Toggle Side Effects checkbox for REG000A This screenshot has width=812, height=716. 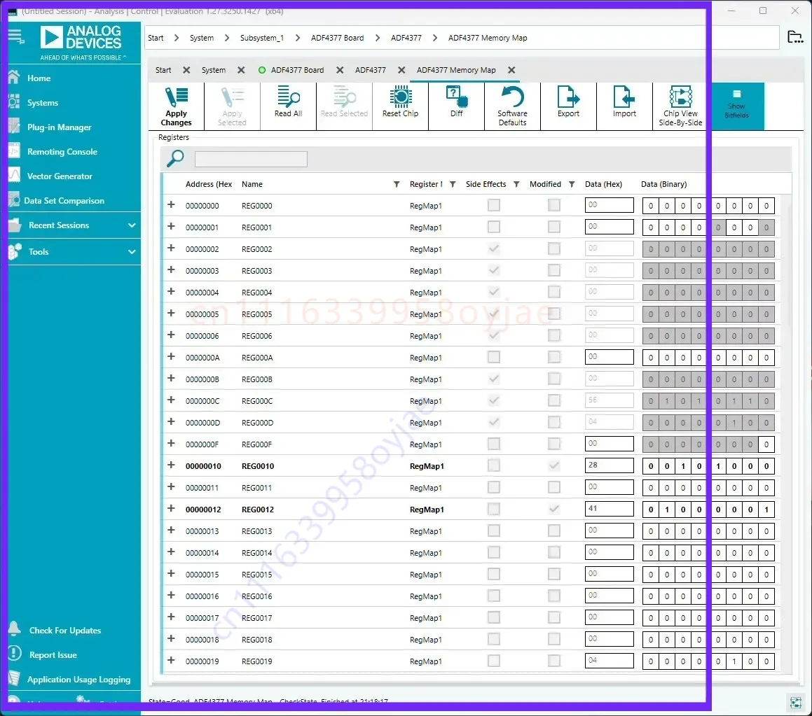[x=494, y=357]
